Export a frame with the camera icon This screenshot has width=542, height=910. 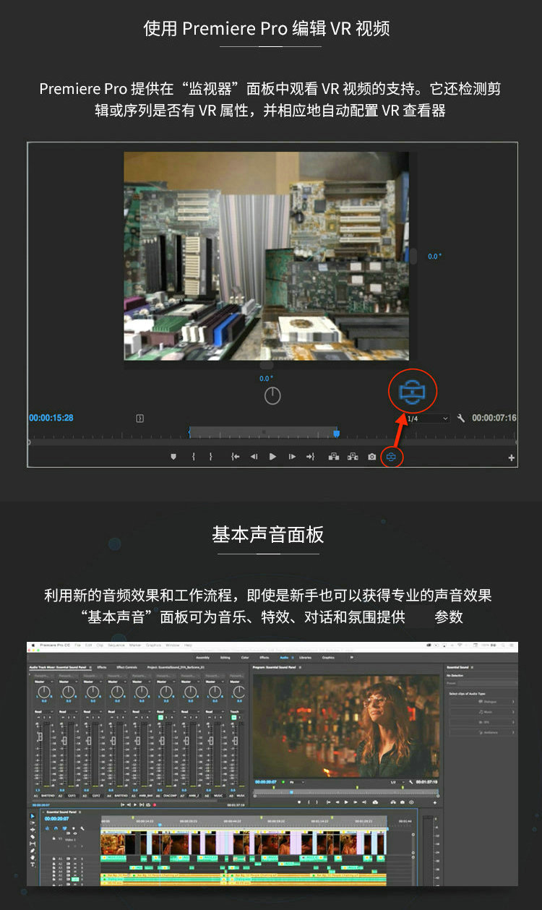371,457
